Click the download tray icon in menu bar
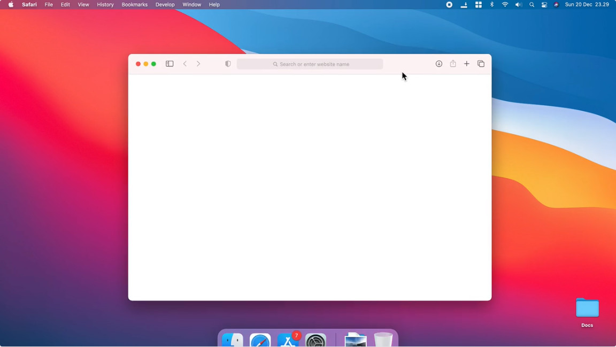 coord(464,5)
